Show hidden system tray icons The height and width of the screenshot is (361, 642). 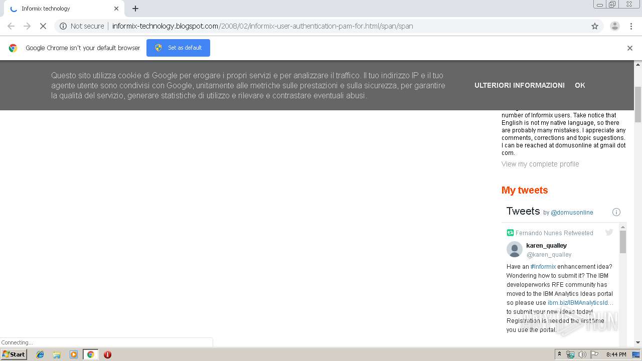[x=559, y=354]
